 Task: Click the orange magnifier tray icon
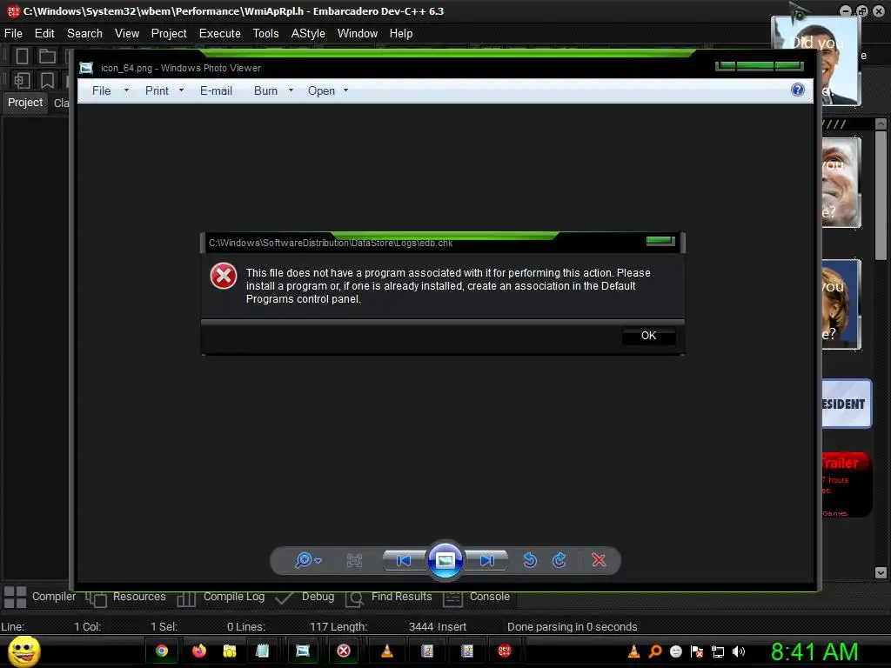(655, 651)
